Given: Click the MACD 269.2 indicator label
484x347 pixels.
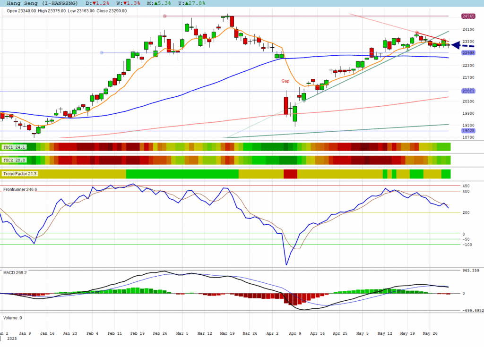Looking at the screenshot, I should [x=15, y=273].
